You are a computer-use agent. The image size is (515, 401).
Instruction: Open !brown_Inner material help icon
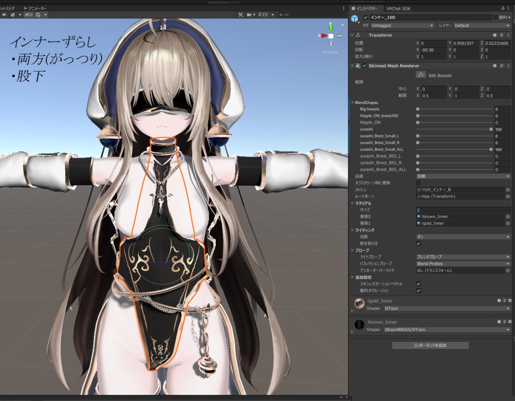pyautogui.click(x=499, y=322)
